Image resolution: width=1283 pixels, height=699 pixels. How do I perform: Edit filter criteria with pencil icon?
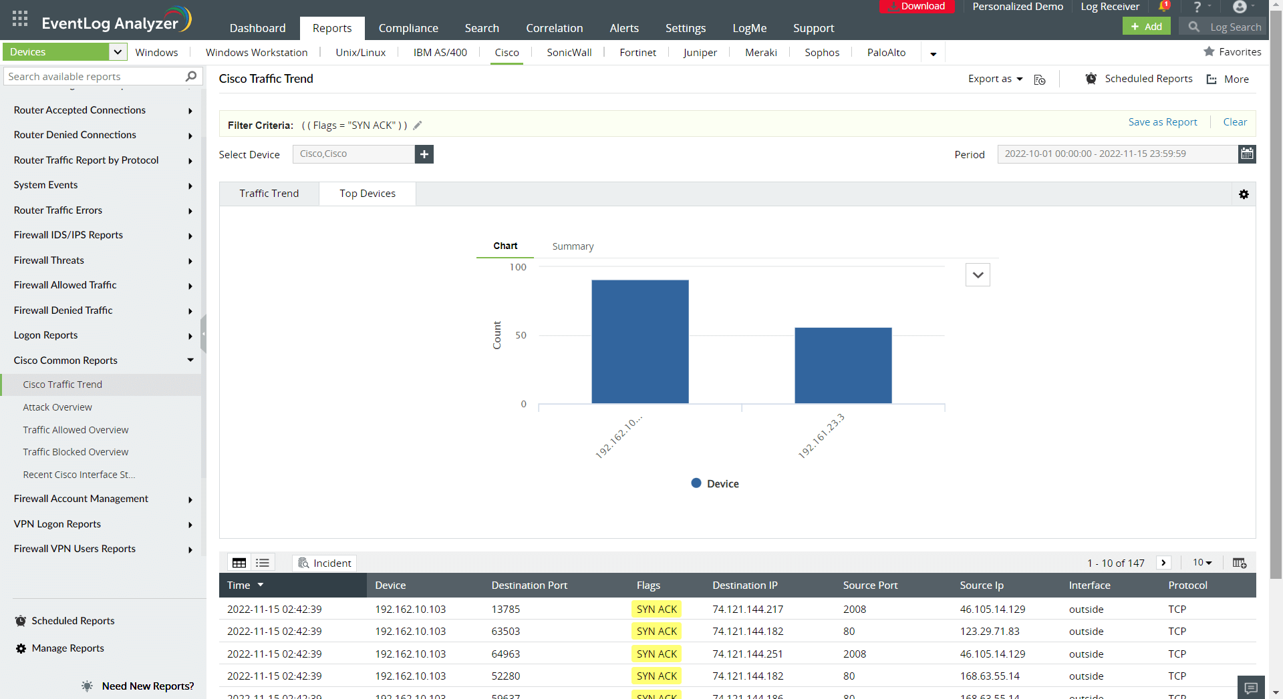[418, 126]
